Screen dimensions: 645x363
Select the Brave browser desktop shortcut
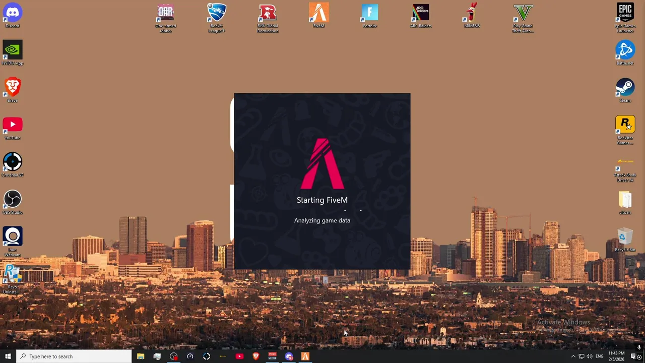coord(13,90)
